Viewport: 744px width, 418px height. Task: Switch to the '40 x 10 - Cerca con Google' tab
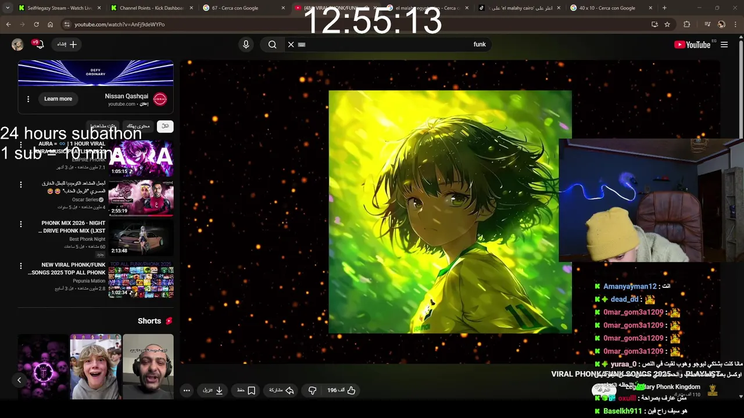[610, 8]
